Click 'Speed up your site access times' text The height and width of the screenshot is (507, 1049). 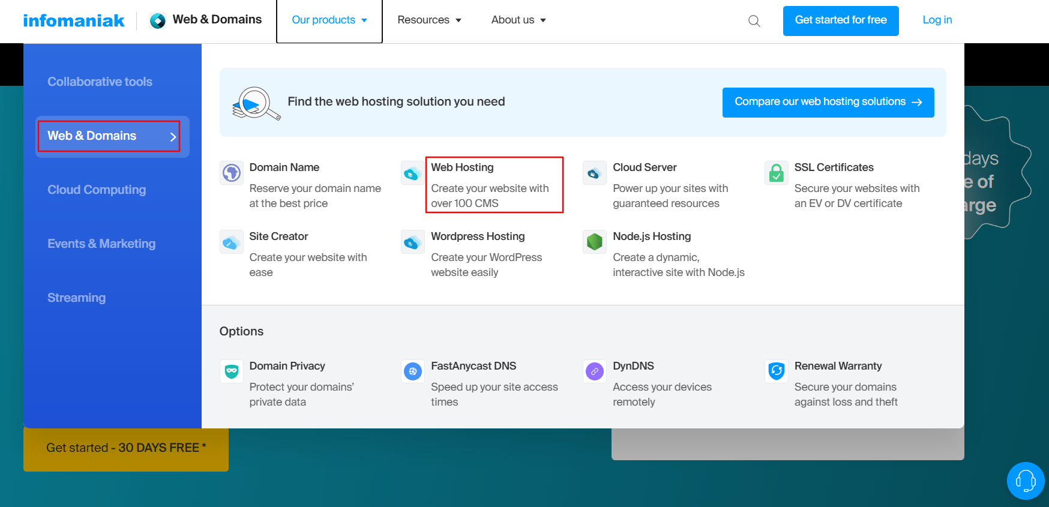494,394
